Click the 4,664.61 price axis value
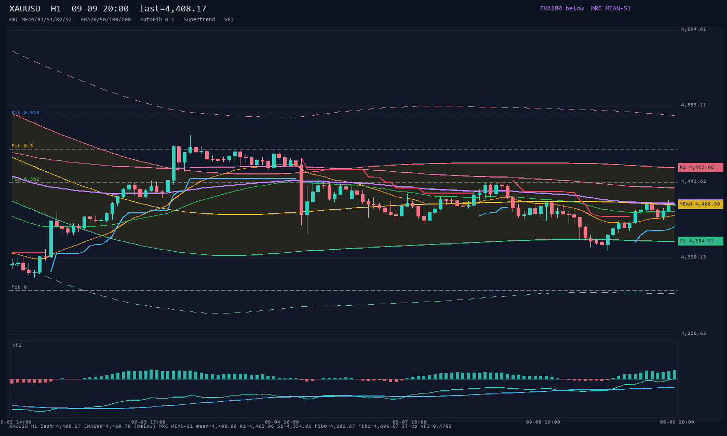This screenshot has height=436, width=727. (x=693, y=29)
